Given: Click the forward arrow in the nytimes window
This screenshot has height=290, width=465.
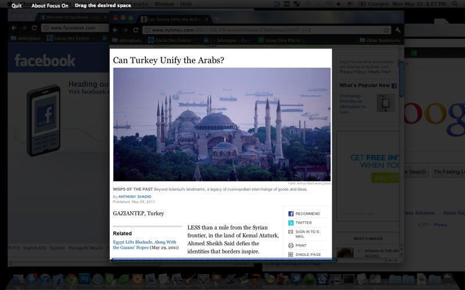Looking at the screenshot, I should click(125, 30).
